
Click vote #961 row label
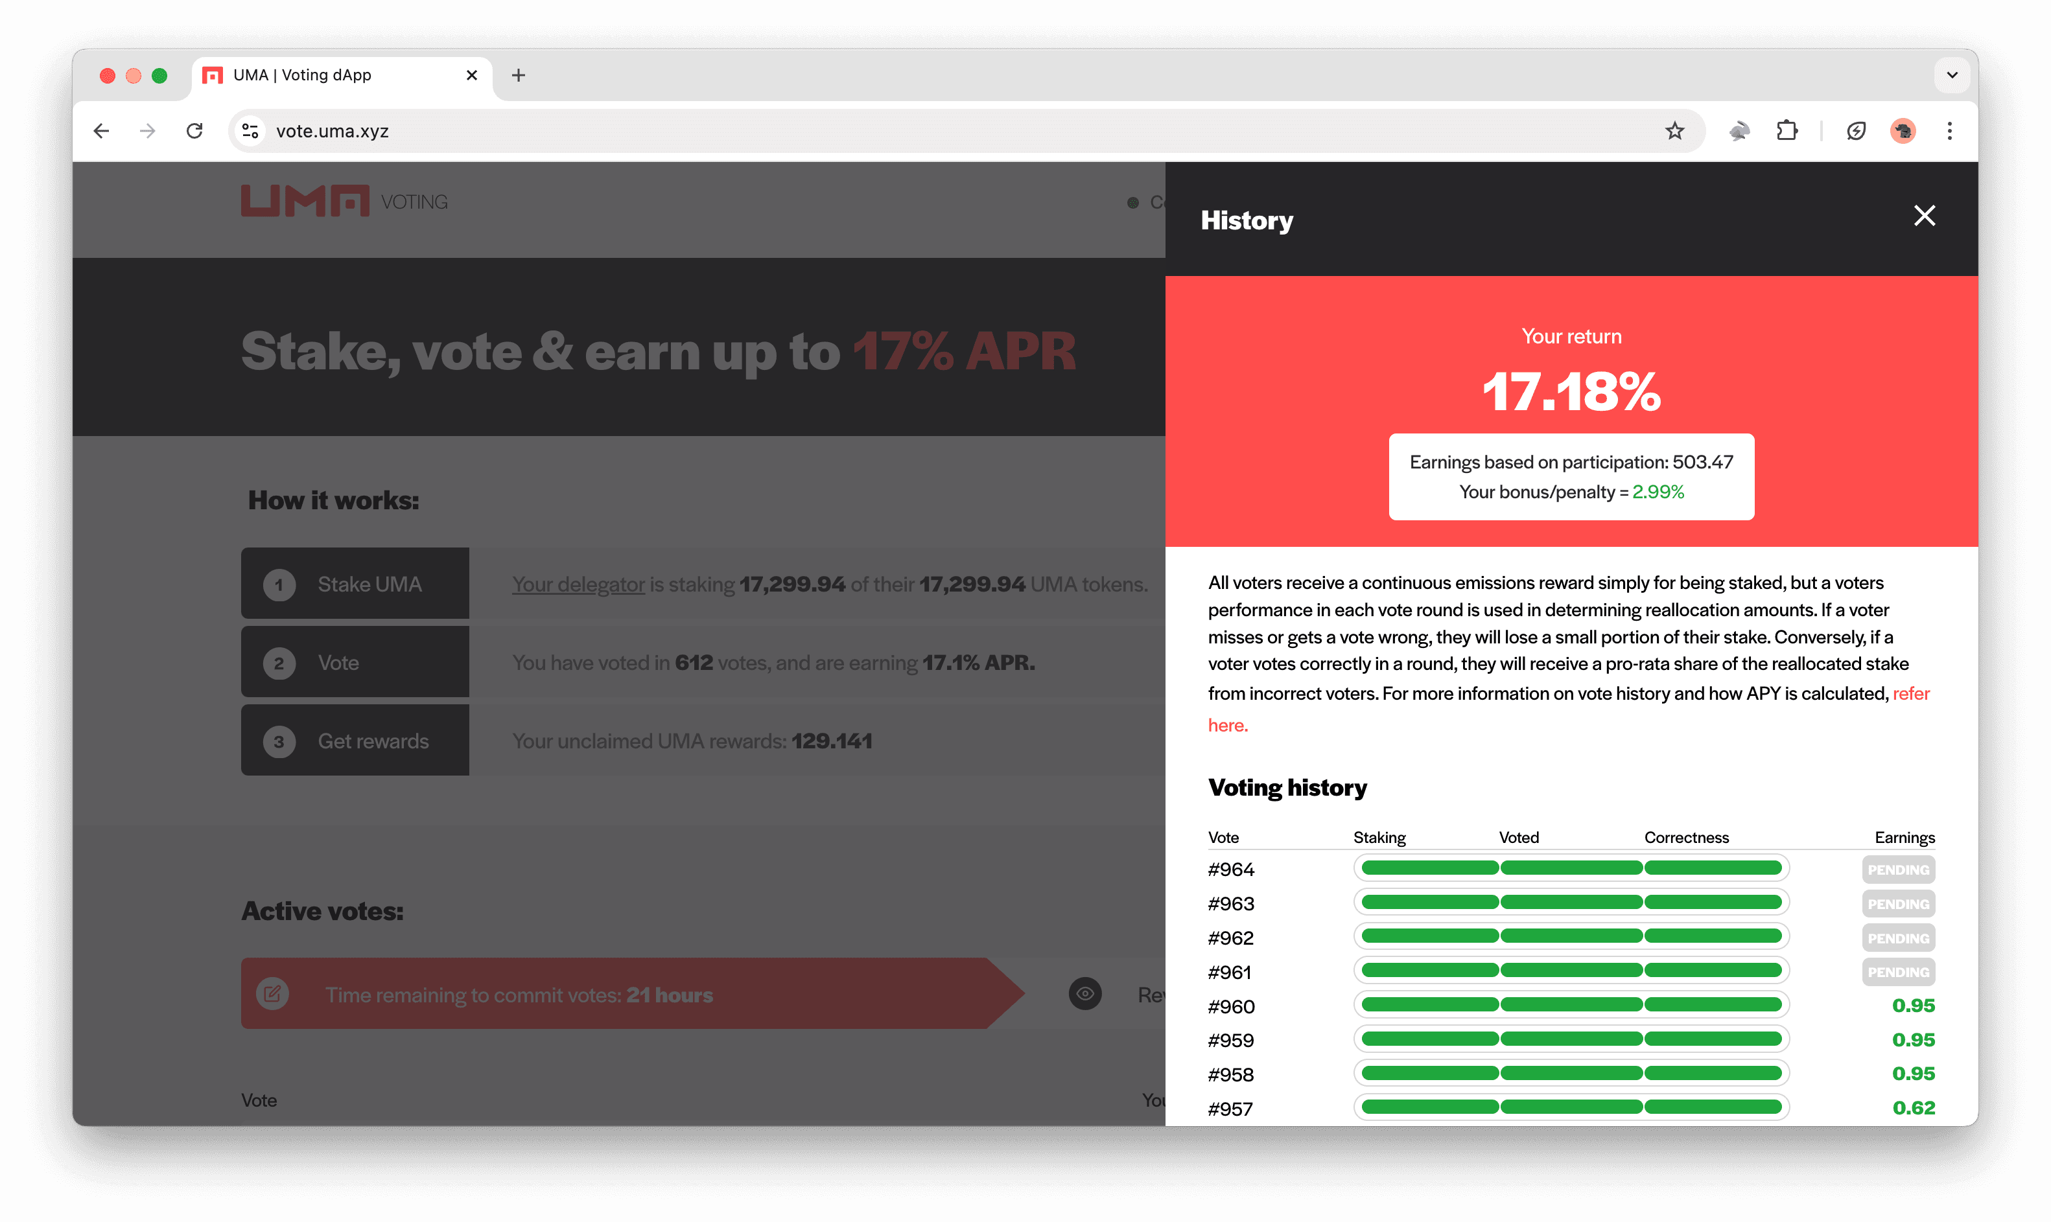tap(1229, 973)
